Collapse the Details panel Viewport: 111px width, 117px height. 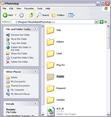pos(36,104)
